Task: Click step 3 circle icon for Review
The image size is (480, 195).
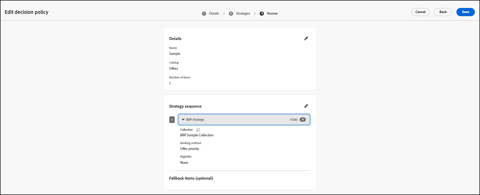Action: click(x=262, y=14)
